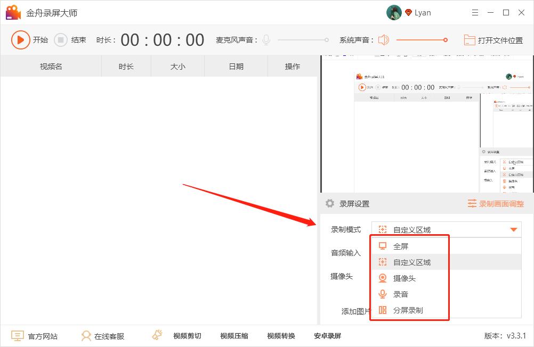Open 打开文件位置 to view recordings folder

[x=492, y=39]
